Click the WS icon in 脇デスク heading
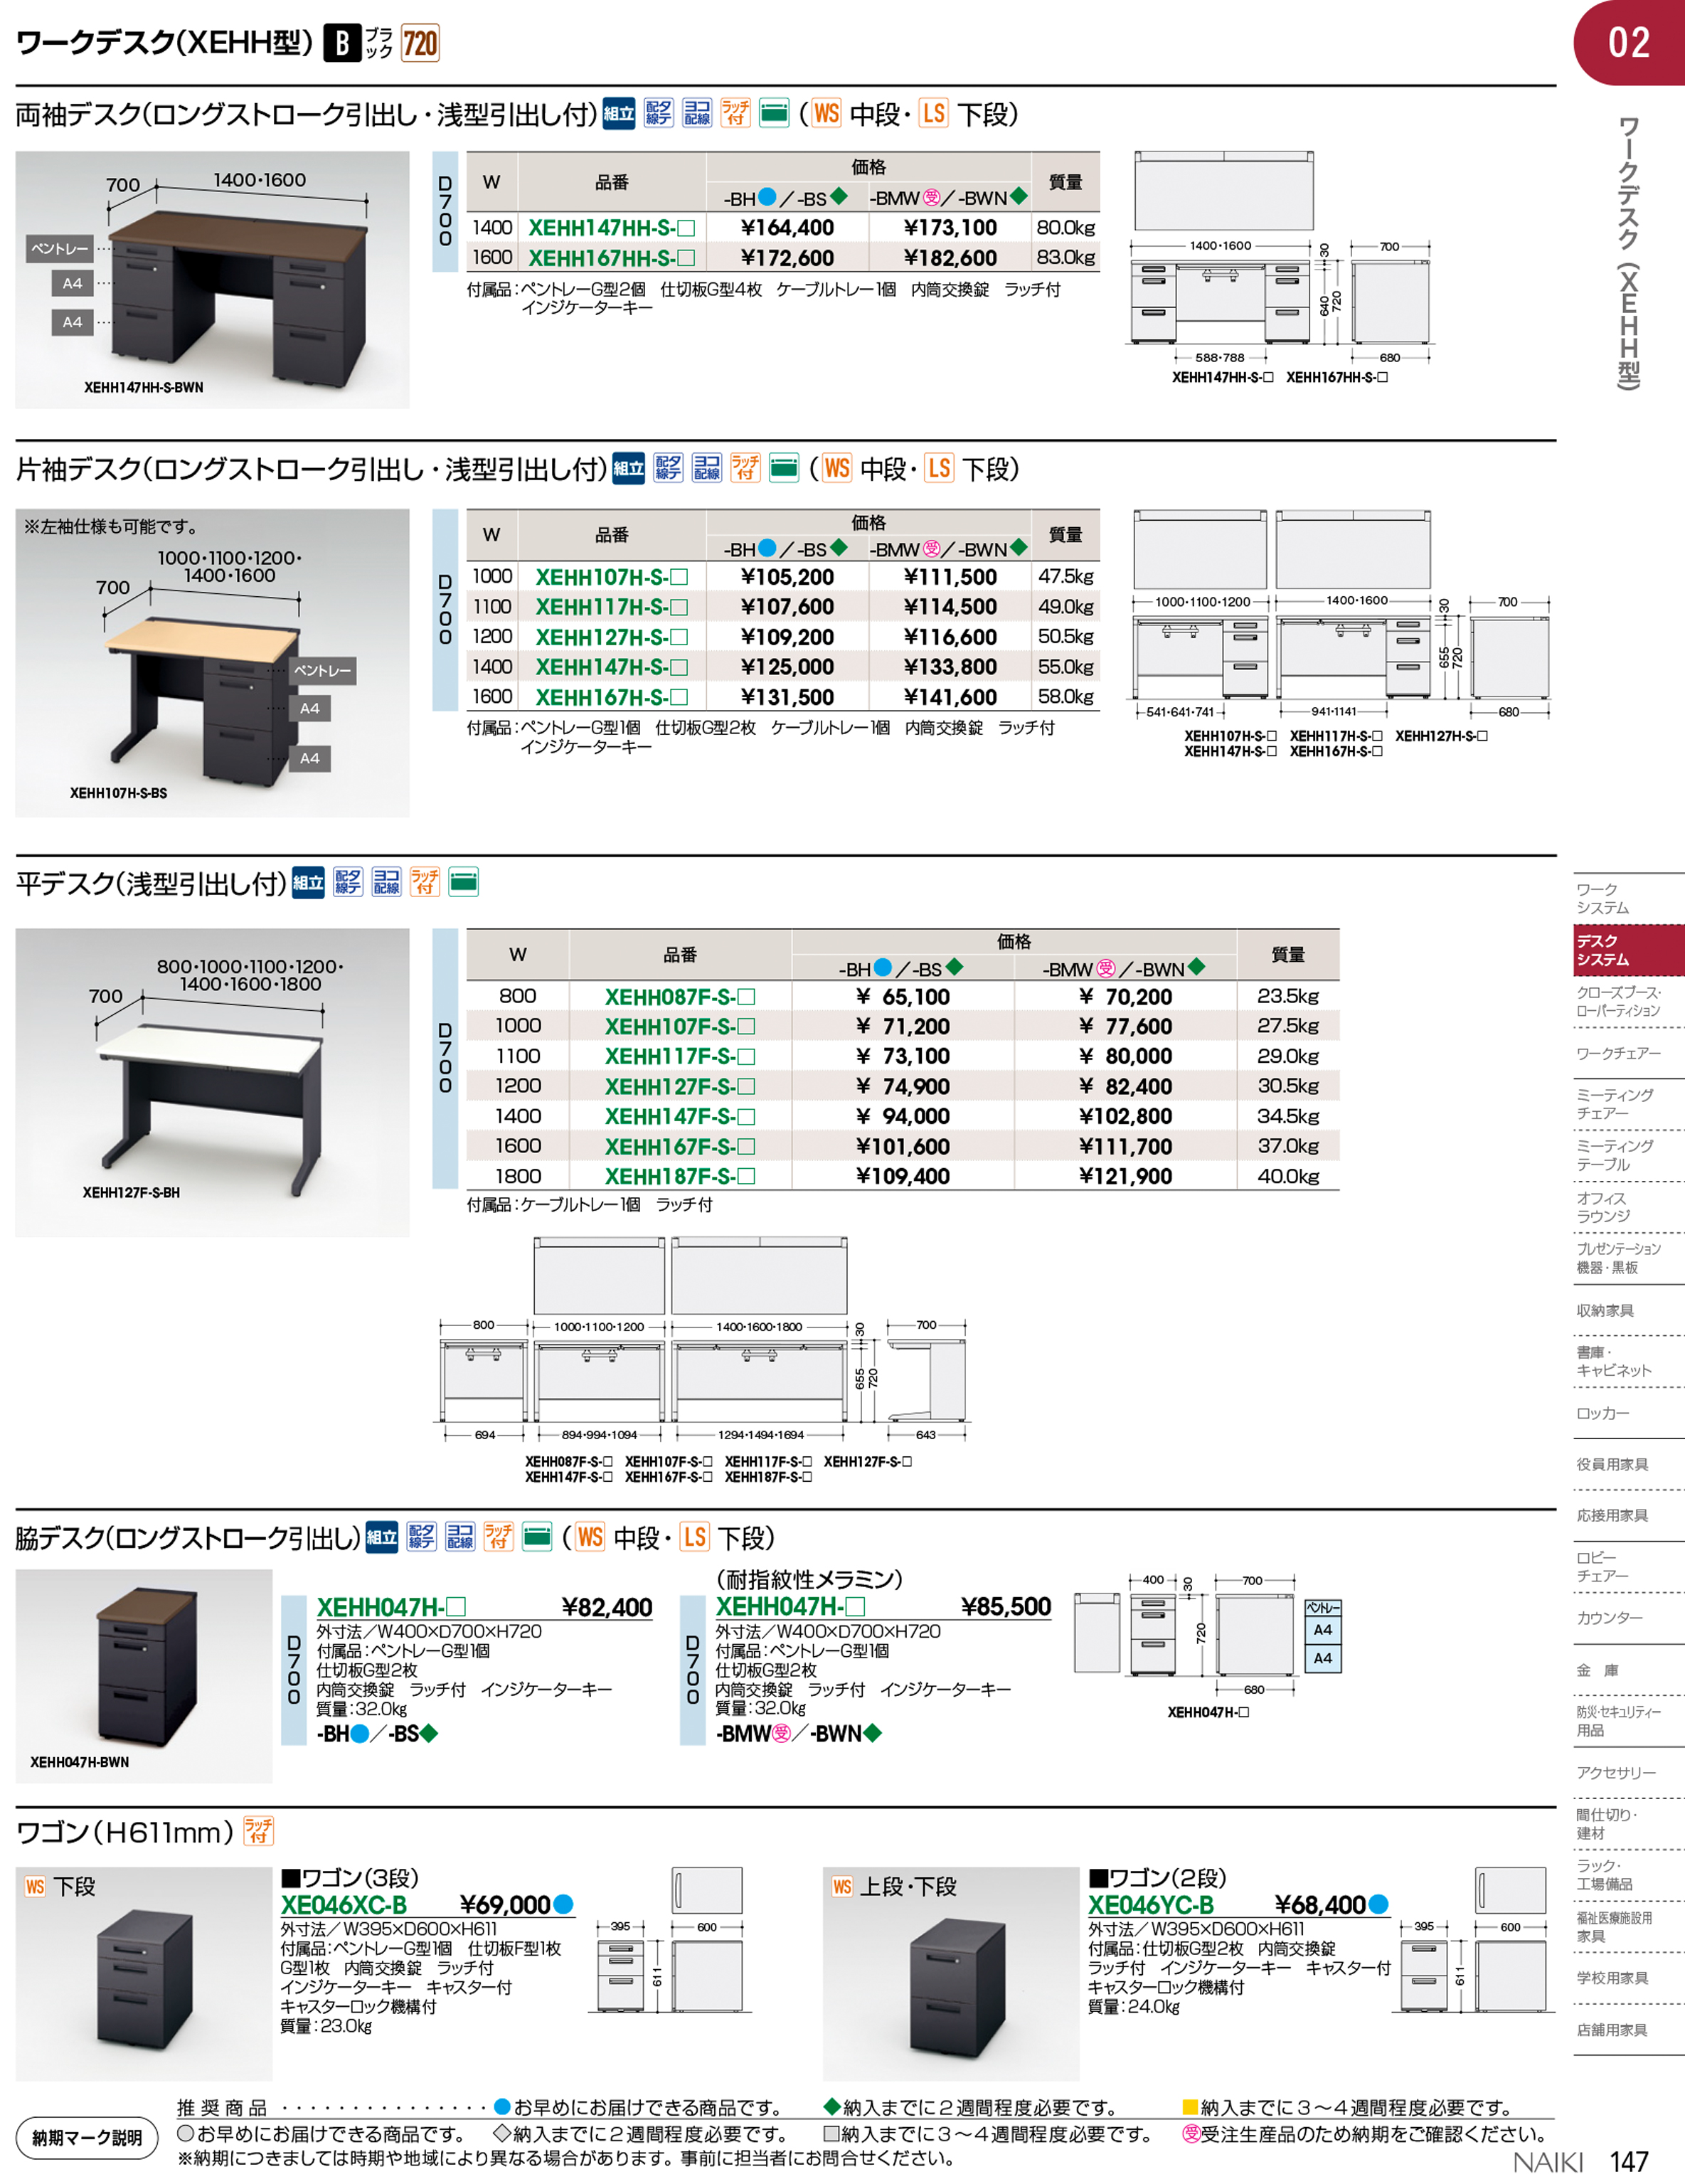Image resolution: width=1685 pixels, height=2184 pixels. click(590, 1537)
